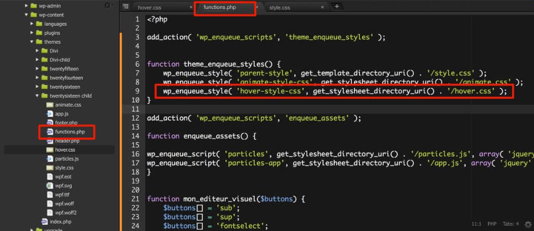Expand the languages folder arrow

[32, 24]
